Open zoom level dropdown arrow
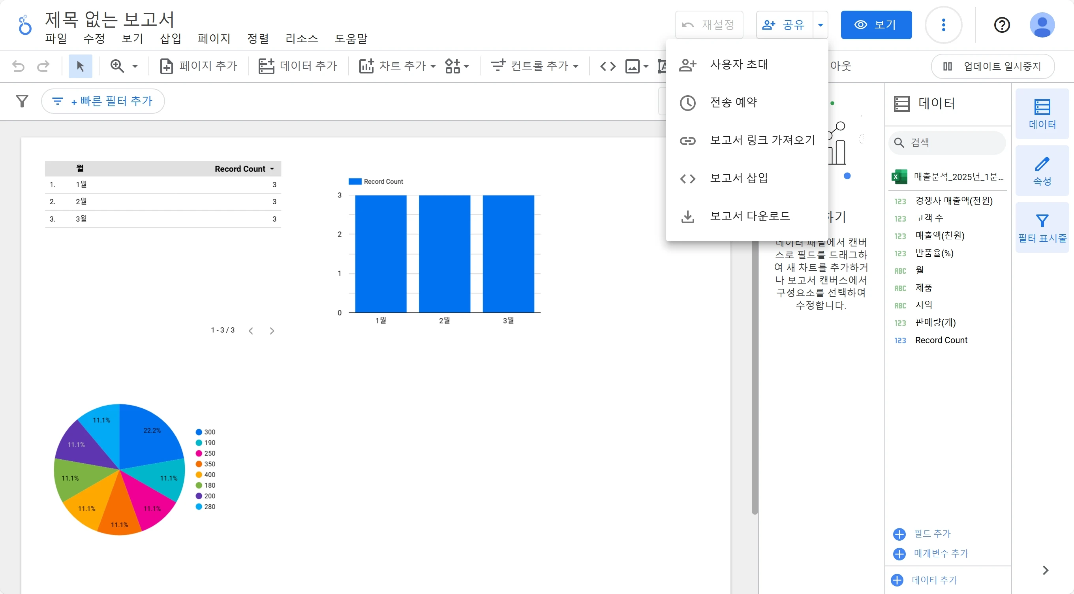The width and height of the screenshot is (1074, 594). click(x=135, y=66)
